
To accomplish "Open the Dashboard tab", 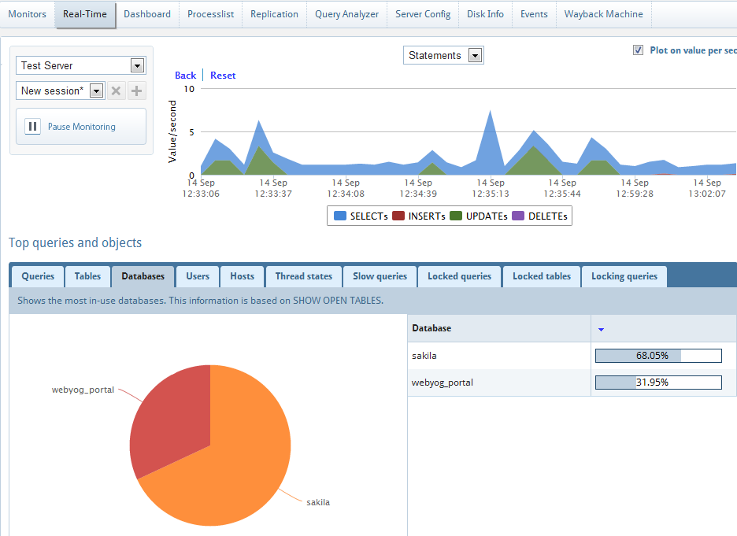I will click(x=147, y=14).
